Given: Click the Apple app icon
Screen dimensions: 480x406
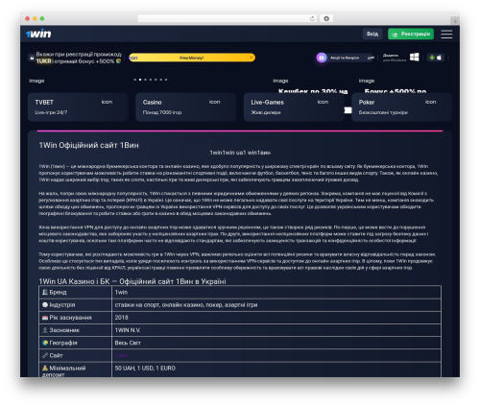Looking at the screenshot, I should coord(440,58).
